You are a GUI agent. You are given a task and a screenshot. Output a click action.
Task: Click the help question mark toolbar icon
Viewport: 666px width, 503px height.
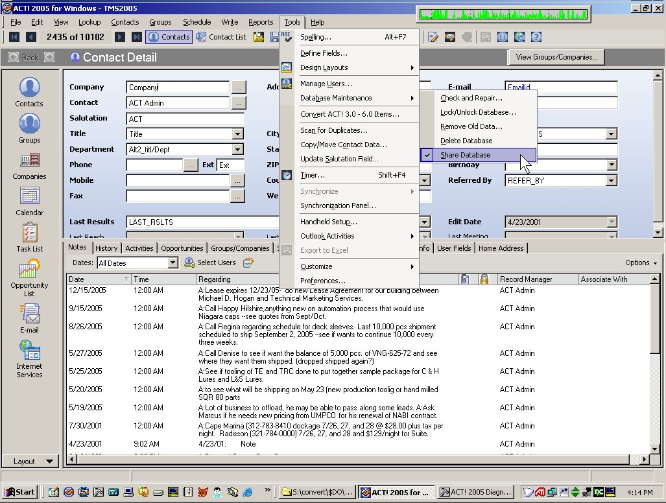click(536, 37)
